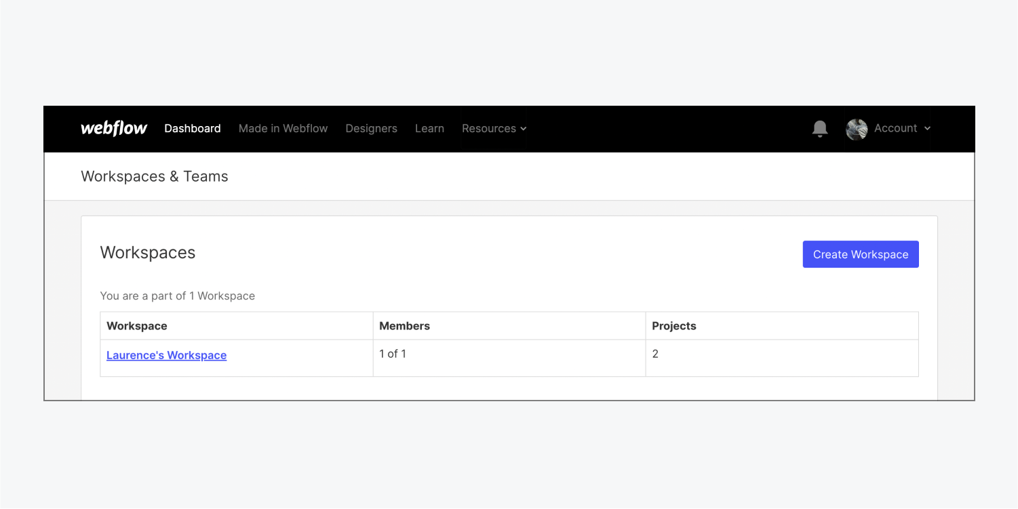
Task: Click the Members column header
Action: (509, 326)
